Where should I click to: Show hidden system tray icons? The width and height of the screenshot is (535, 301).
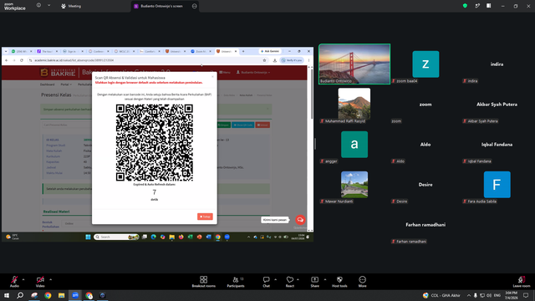coord(469,295)
